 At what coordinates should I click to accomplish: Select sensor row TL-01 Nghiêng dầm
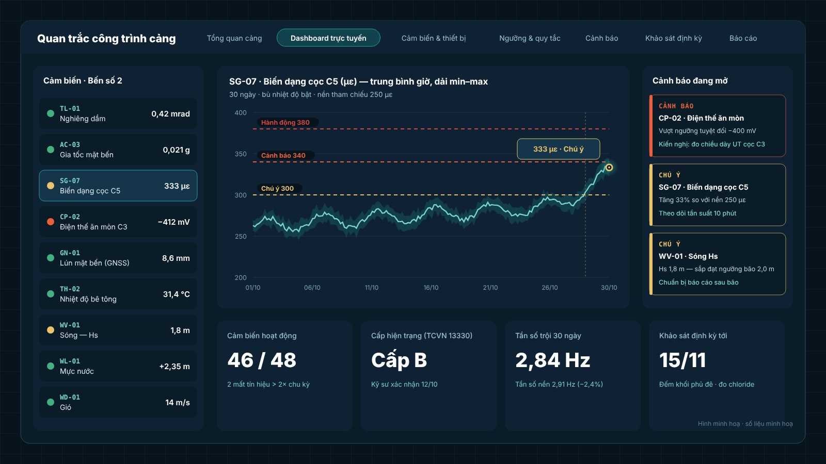coord(118,113)
